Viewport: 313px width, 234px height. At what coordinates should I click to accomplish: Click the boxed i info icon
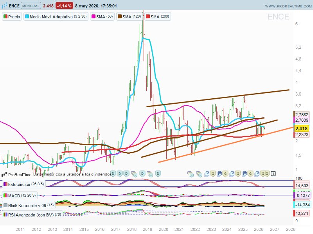(273, 174)
